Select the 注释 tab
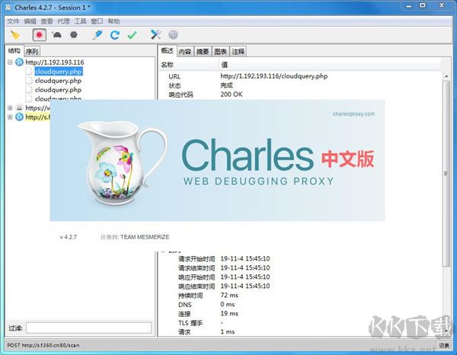The image size is (457, 355). click(238, 52)
